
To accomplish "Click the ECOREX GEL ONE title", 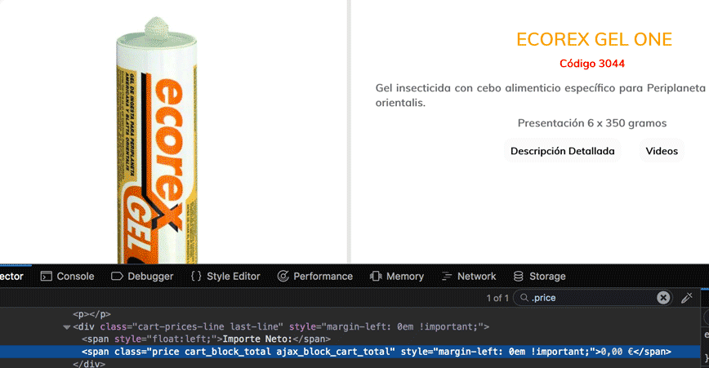I will (594, 40).
